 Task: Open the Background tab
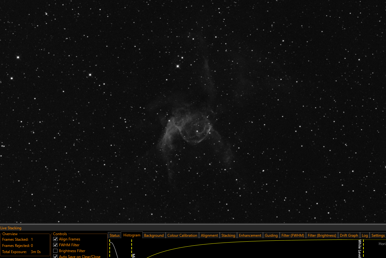pos(154,235)
